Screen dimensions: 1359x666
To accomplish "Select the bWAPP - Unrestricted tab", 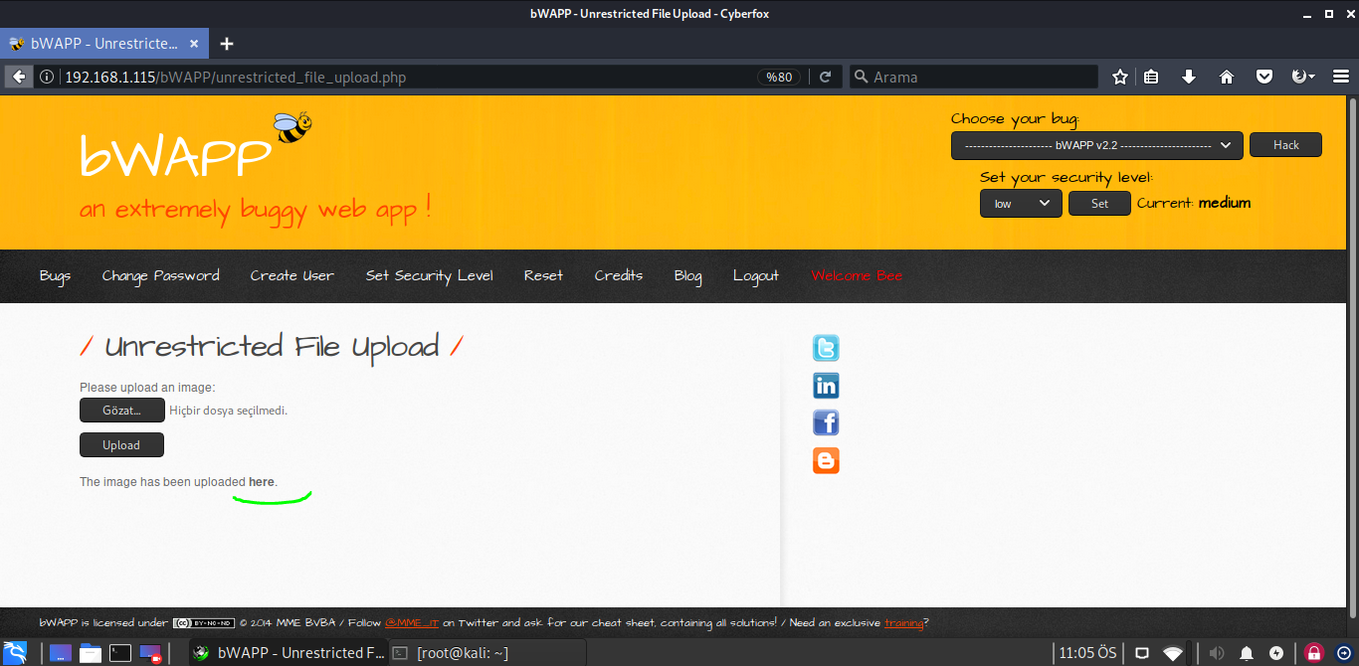I will 104,44.
